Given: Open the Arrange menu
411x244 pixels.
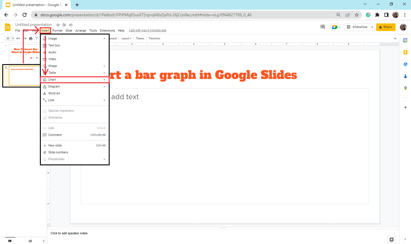Looking at the screenshot, I should click(x=81, y=30).
